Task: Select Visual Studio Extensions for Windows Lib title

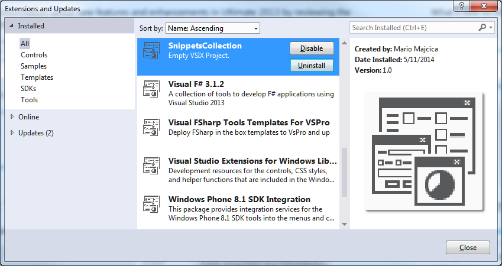Action: tap(252, 161)
